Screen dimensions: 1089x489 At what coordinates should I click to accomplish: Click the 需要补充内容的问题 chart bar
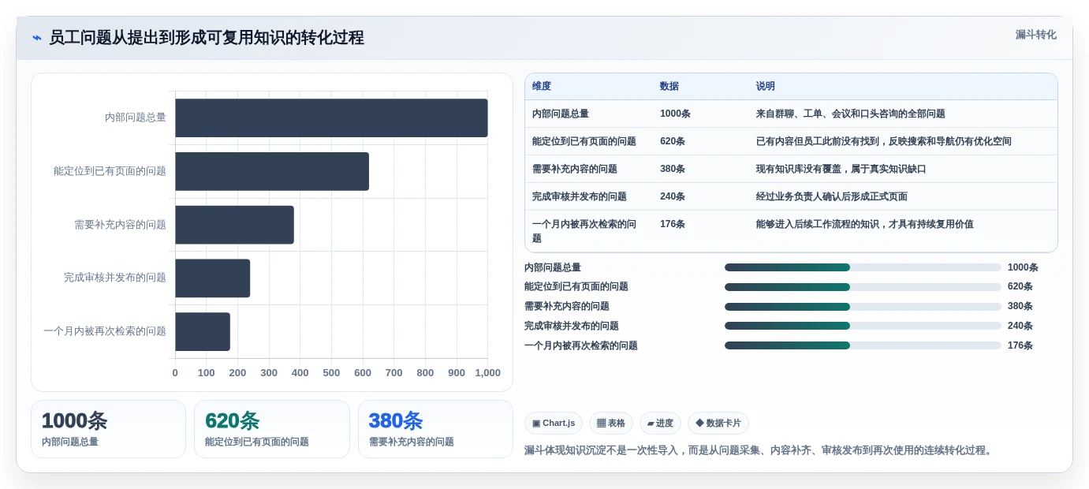[234, 225]
